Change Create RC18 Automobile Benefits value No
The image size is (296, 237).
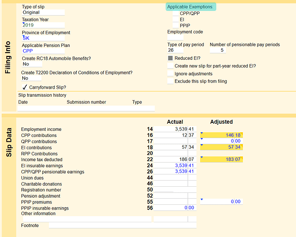point(32,64)
